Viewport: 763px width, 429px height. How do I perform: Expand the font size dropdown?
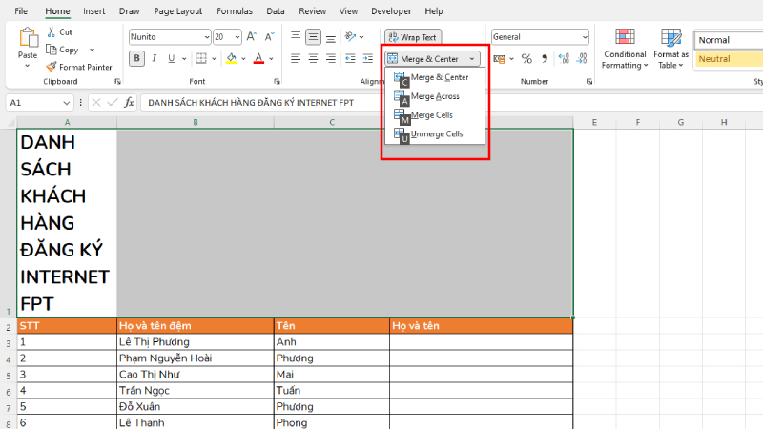[x=236, y=37]
